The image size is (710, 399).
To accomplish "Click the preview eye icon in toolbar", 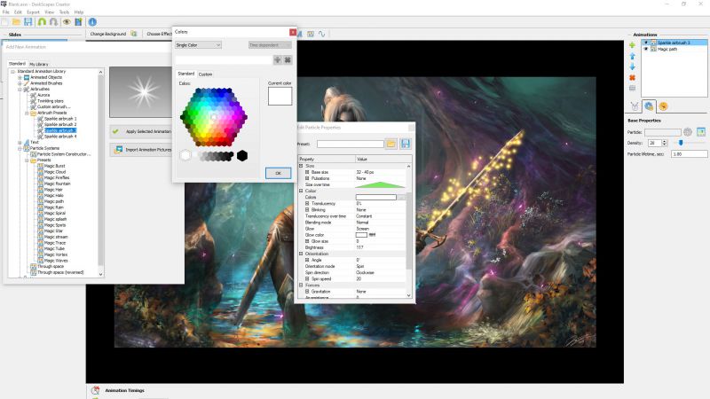I will [x=66, y=21].
